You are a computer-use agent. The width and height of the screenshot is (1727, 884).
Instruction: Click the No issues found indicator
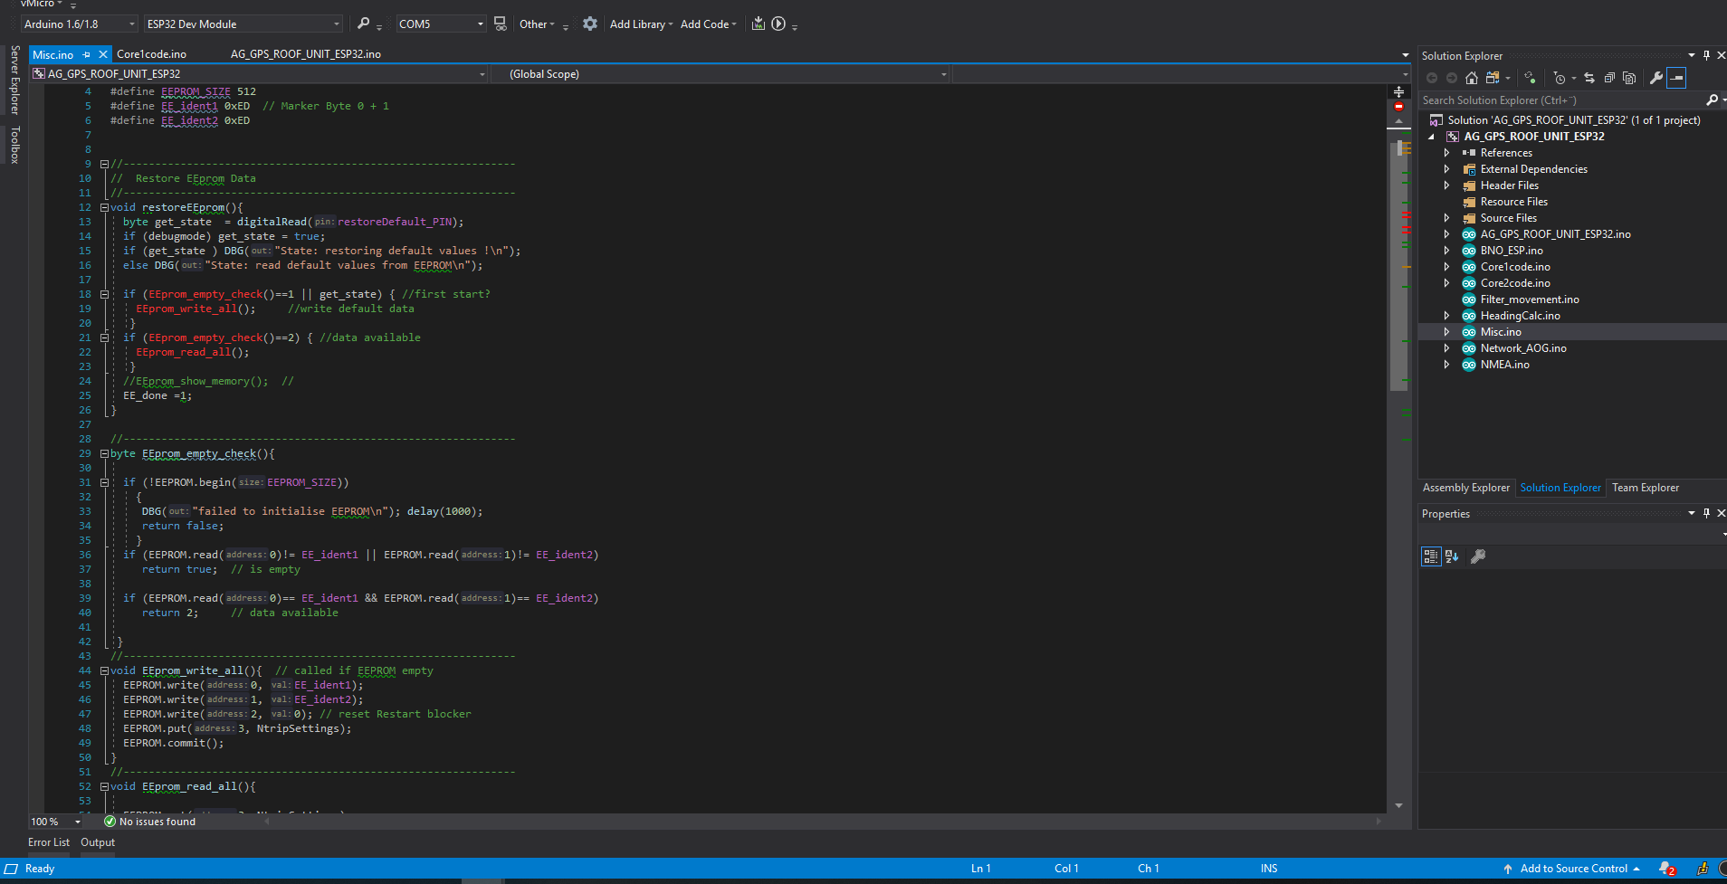pyautogui.click(x=149, y=822)
